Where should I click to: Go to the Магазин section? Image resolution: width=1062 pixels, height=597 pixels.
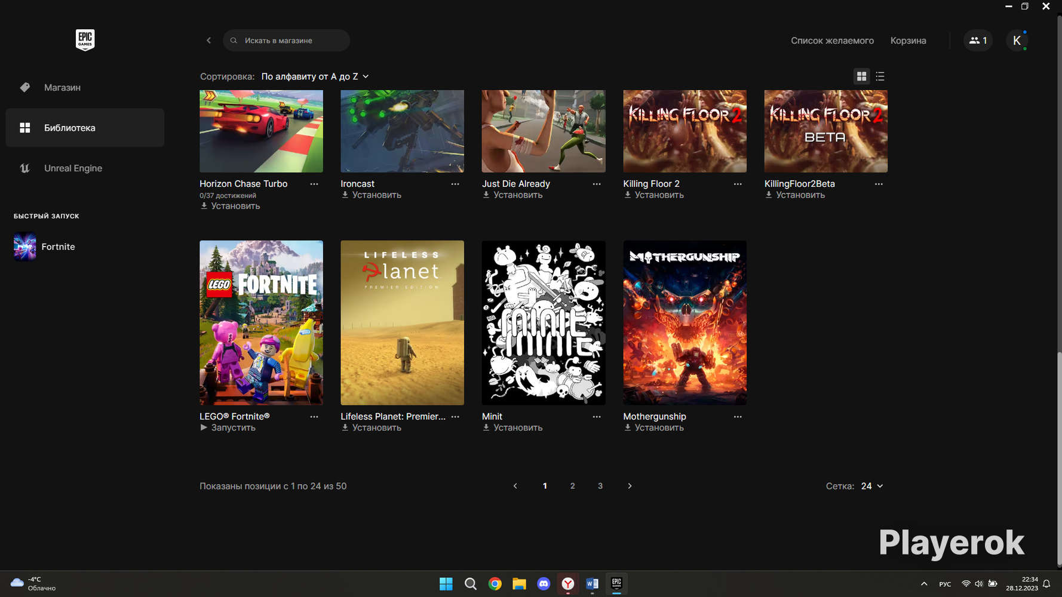pyautogui.click(x=85, y=87)
